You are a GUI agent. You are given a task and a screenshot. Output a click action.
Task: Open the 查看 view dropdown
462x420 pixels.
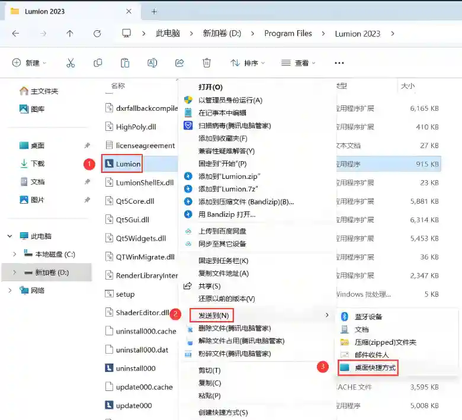tap(299, 63)
